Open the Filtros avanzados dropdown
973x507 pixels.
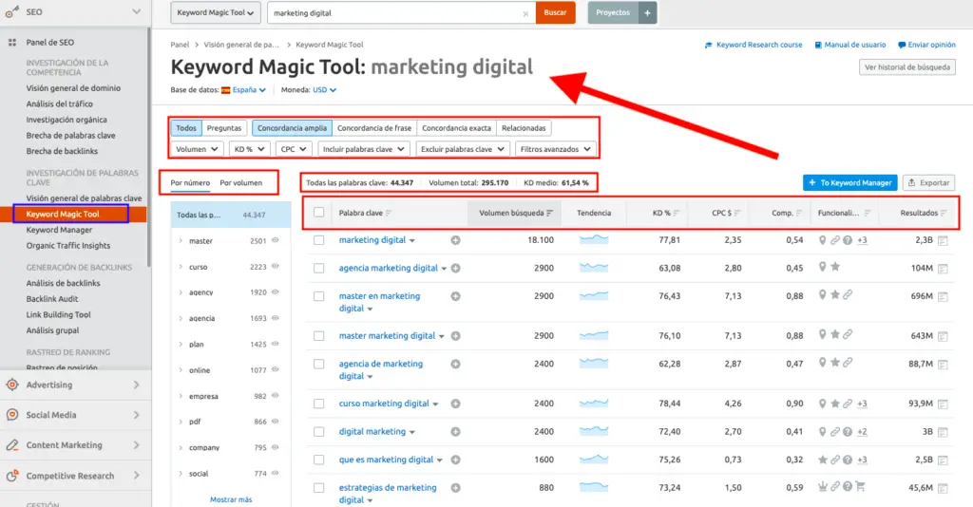556,149
